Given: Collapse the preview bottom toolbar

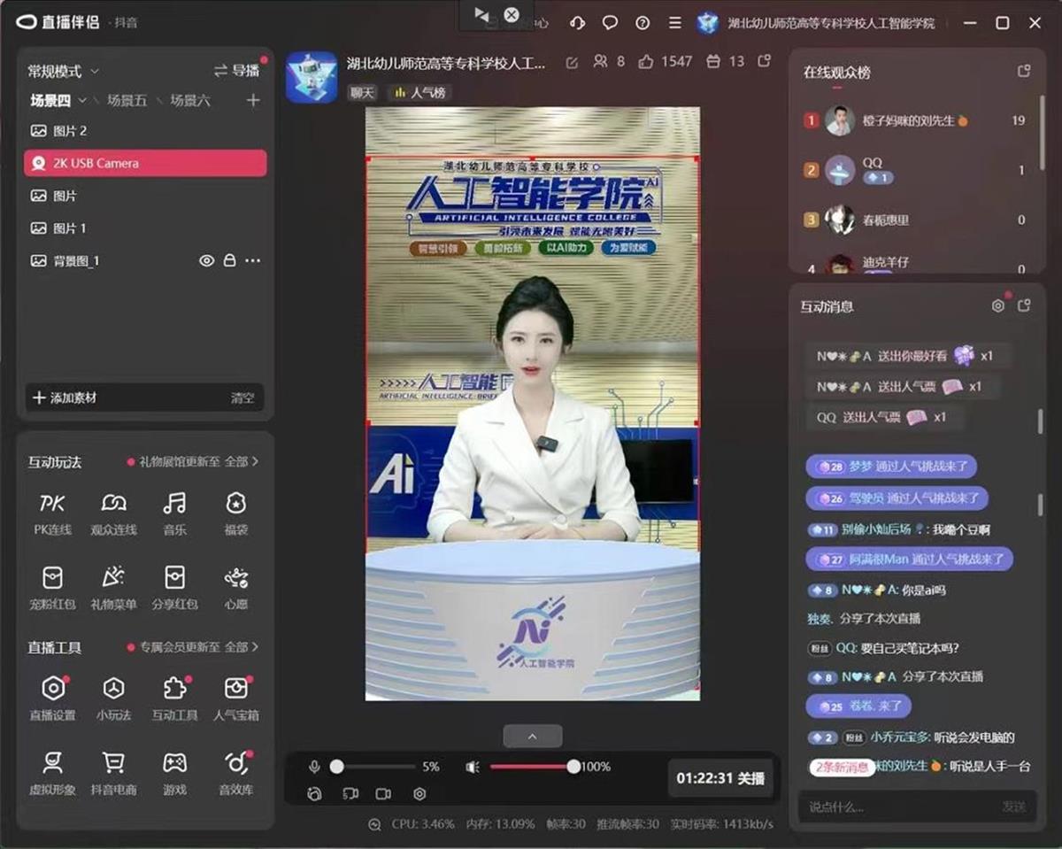Looking at the screenshot, I should [x=532, y=736].
